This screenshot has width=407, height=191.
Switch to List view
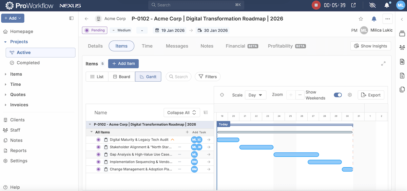pos(97,77)
